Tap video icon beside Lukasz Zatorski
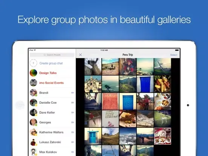Screen dimensions: 208x156 73,142
